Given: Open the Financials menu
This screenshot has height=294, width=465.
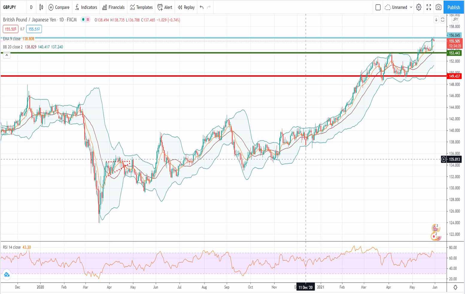Looking at the screenshot, I should (113, 7).
